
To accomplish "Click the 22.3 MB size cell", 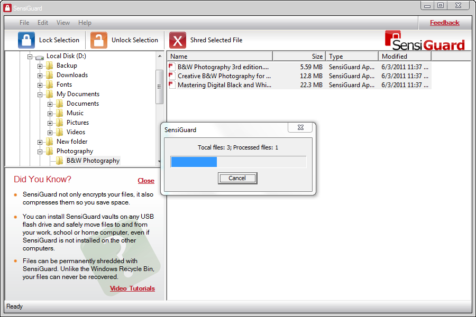I will pyautogui.click(x=311, y=85).
